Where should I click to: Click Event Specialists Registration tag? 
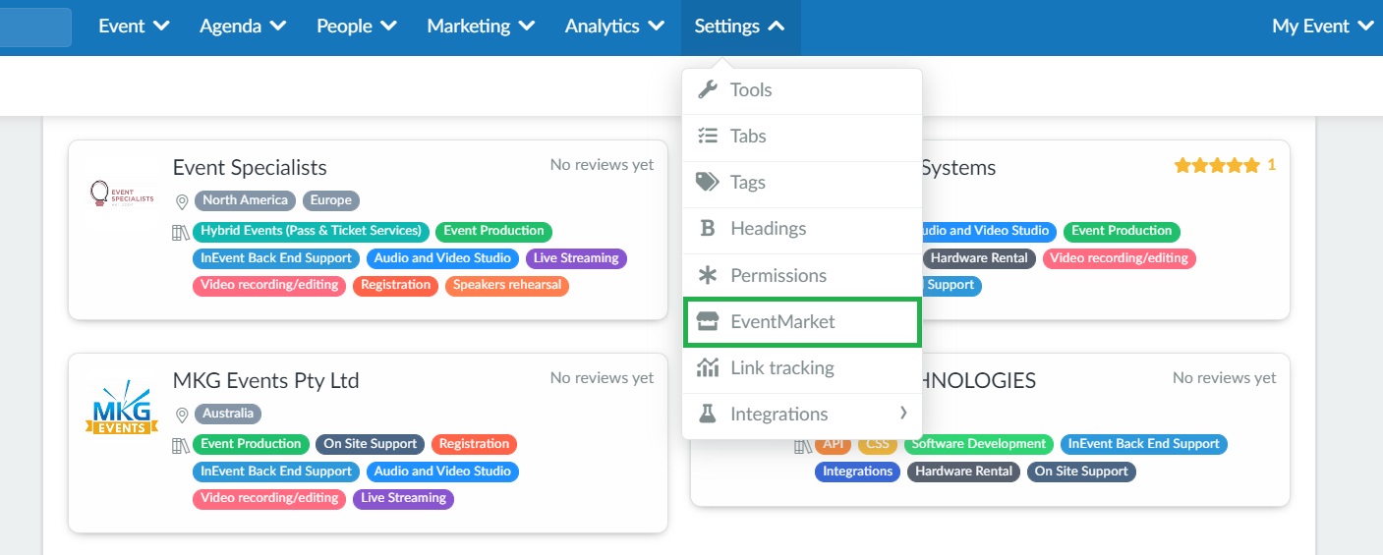pyautogui.click(x=395, y=285)
